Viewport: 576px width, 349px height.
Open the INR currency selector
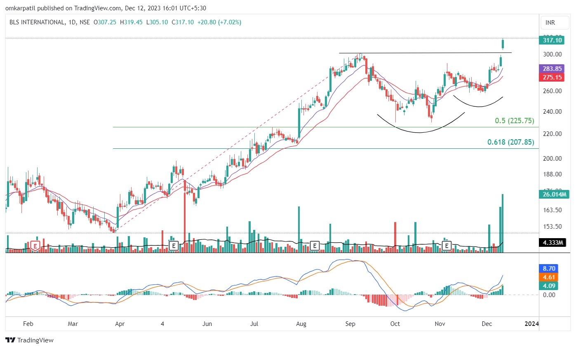550,22
